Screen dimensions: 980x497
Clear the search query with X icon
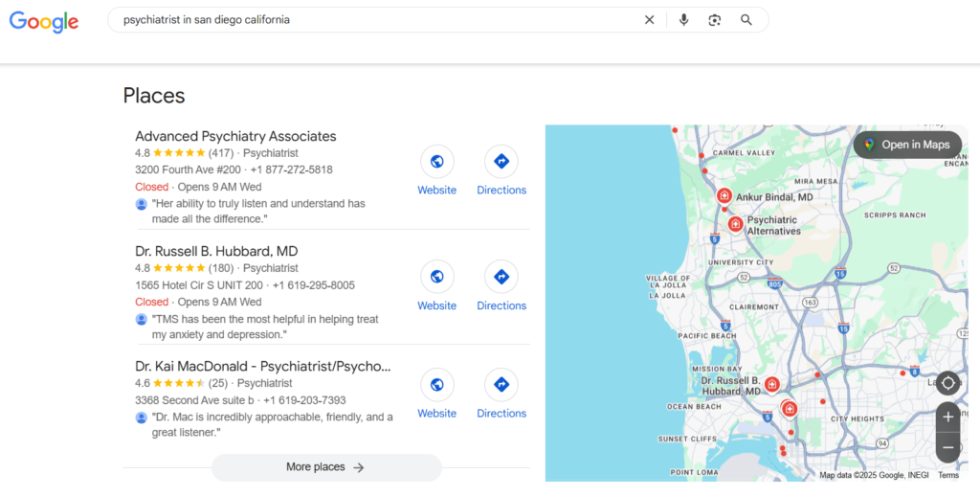click(650, 20)
